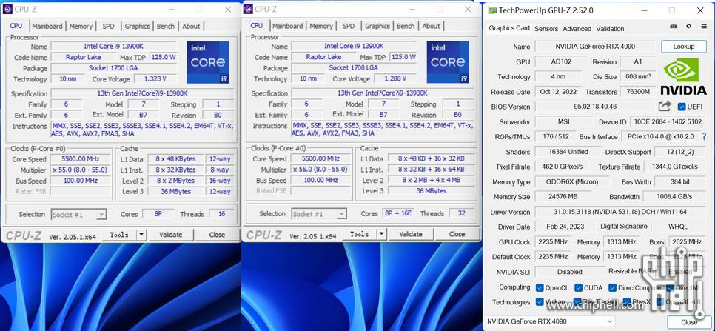
Task: Open the Memory tab in left CPU-Z window
Action: click(x=81, y=26)
